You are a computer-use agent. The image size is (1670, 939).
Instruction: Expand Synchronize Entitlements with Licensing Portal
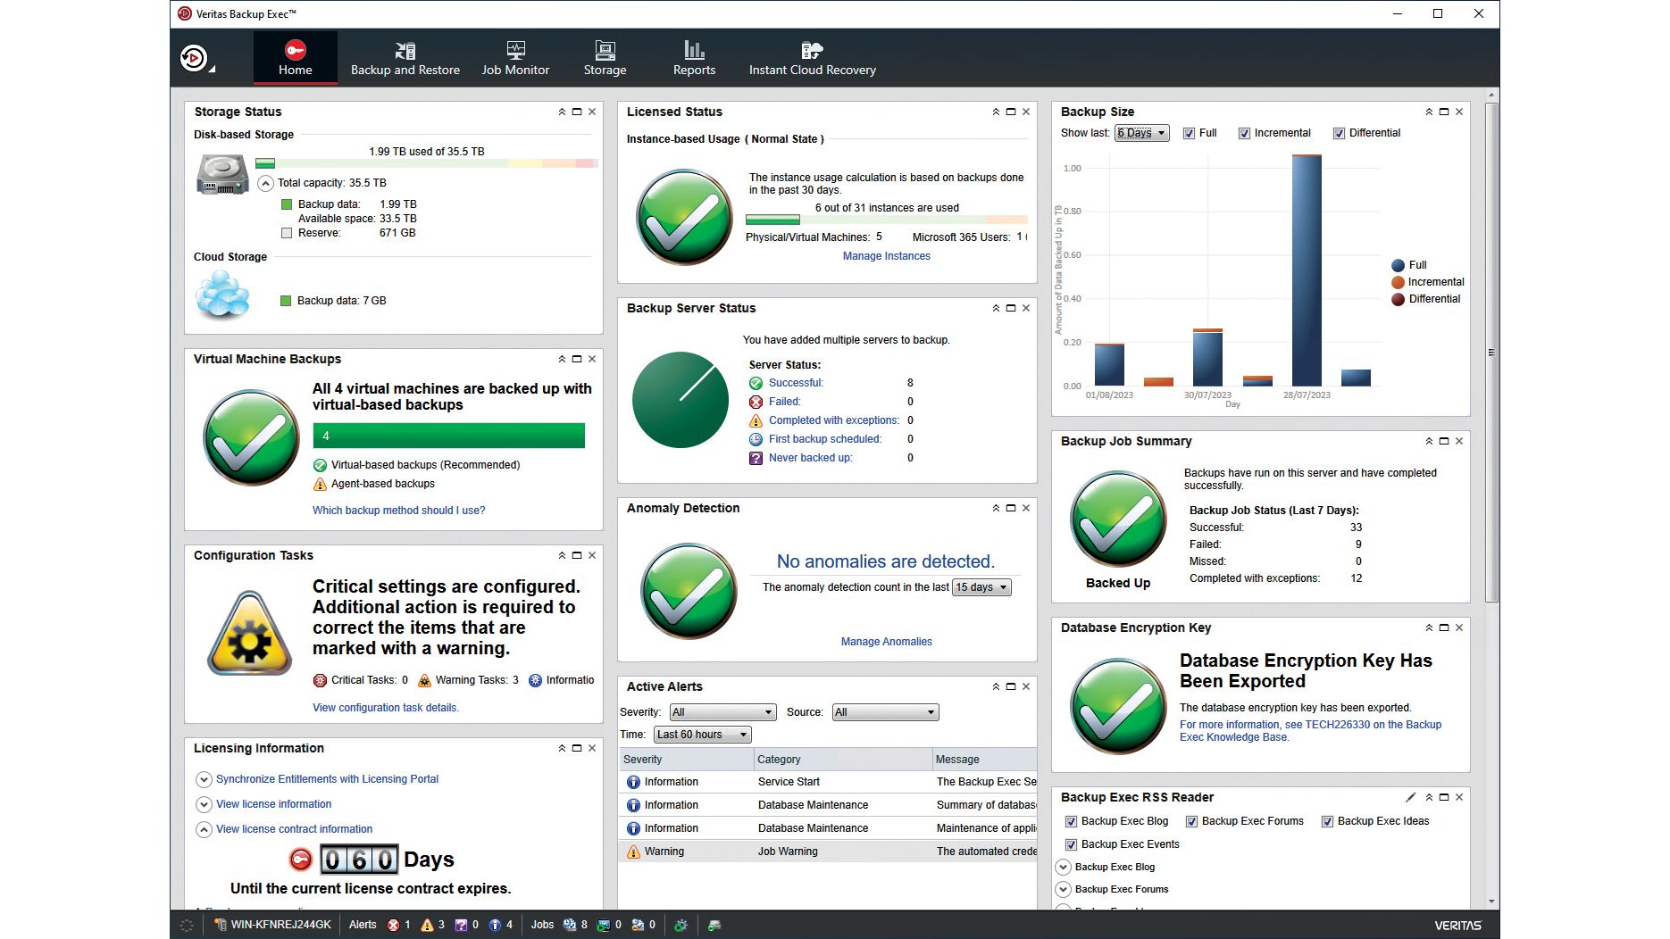tap(204, 779)
